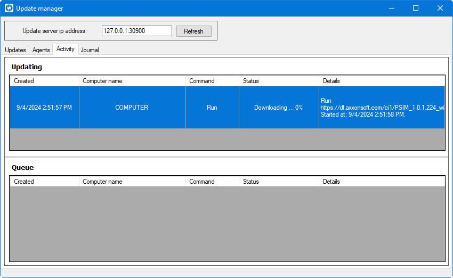Maximize the Update manager window
The width and height of the screenshot is (453, 278).
point(416,8)
